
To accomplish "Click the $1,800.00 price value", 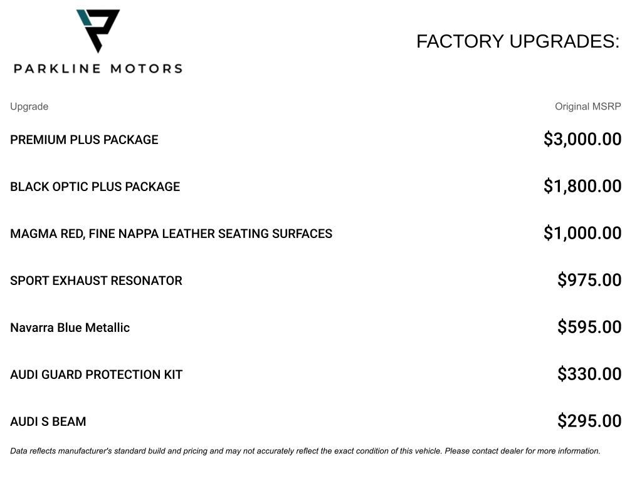I will click(582, 186).
